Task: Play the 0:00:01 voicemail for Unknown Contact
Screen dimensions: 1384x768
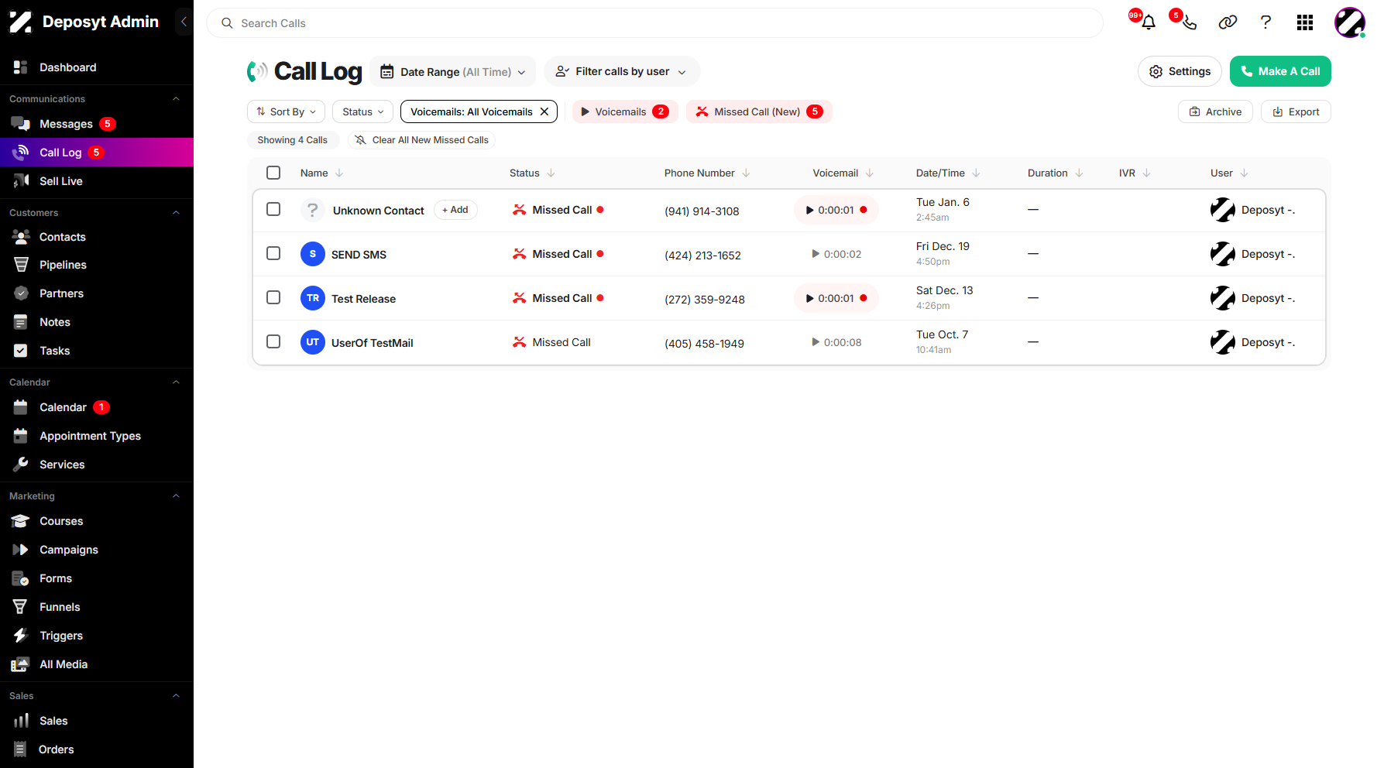Action: [x=836, y=210]
